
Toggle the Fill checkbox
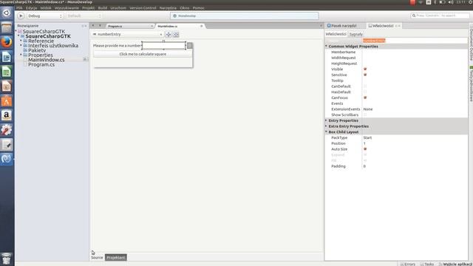coord(365,160)
